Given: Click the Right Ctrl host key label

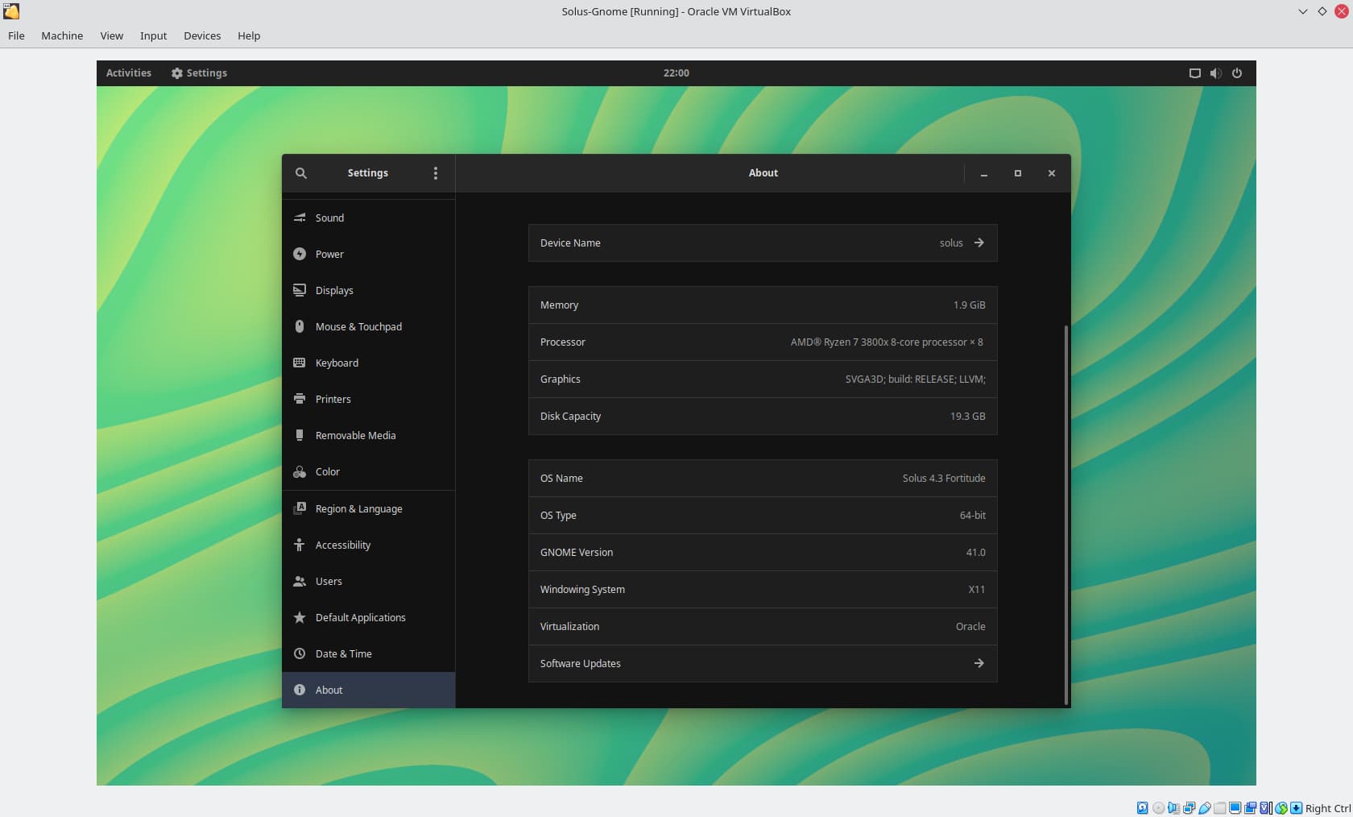Looking at the screenshot, I should [1327, 808].
